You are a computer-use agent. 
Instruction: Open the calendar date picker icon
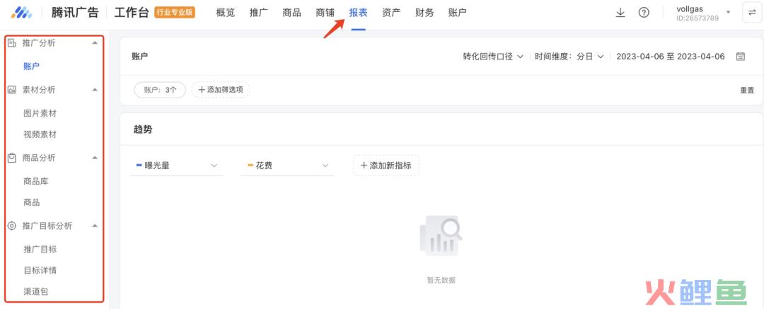pos(741,57)
